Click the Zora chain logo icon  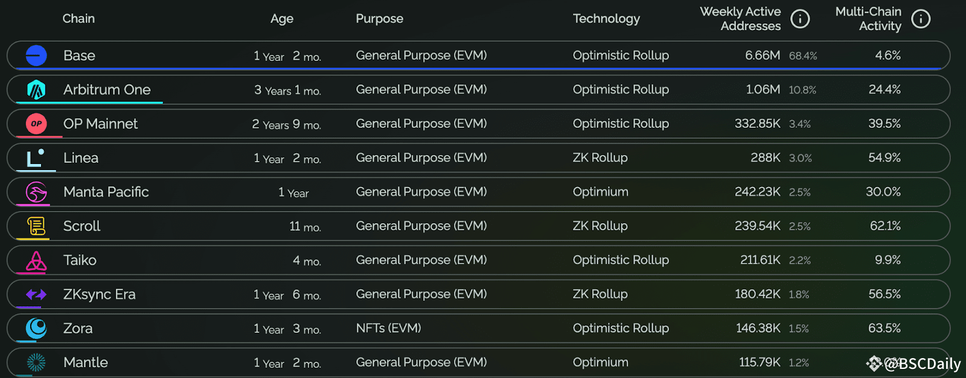[x=36, y=329]
